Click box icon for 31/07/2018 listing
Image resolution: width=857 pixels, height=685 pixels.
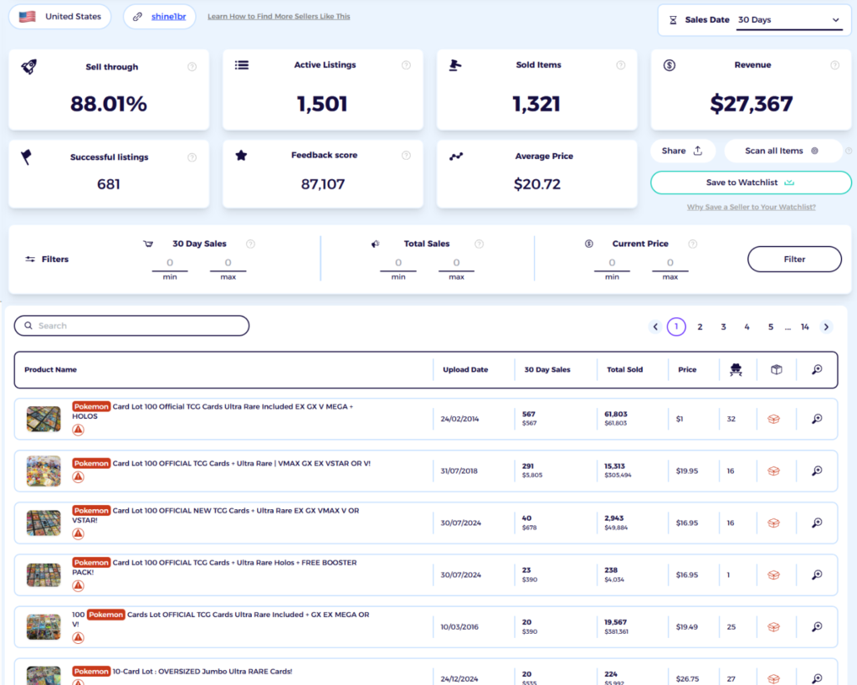point(773,471)
